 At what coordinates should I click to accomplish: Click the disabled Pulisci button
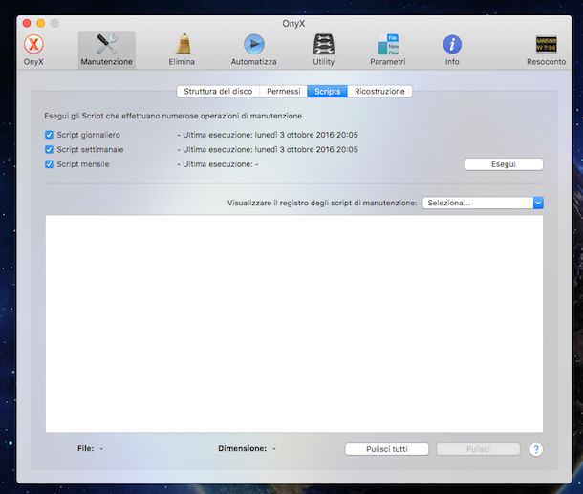click(x=478, y=449)
